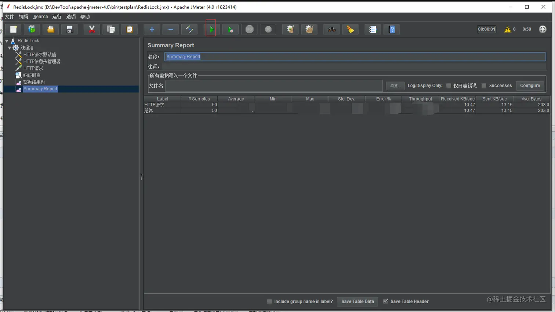
Task: Click the 文件名 filename input field
Action: click(x=274, y=86)
